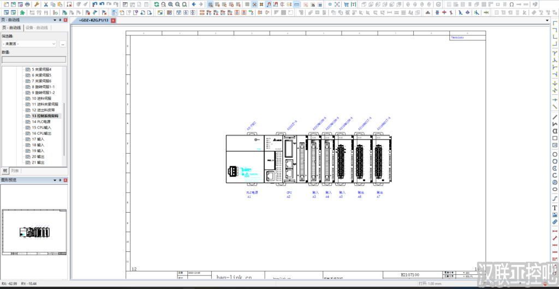Screen dimensions: 559x289
Task: Select the 树 tree view tab
Action: pyautogui.click(x=4, y=170)
